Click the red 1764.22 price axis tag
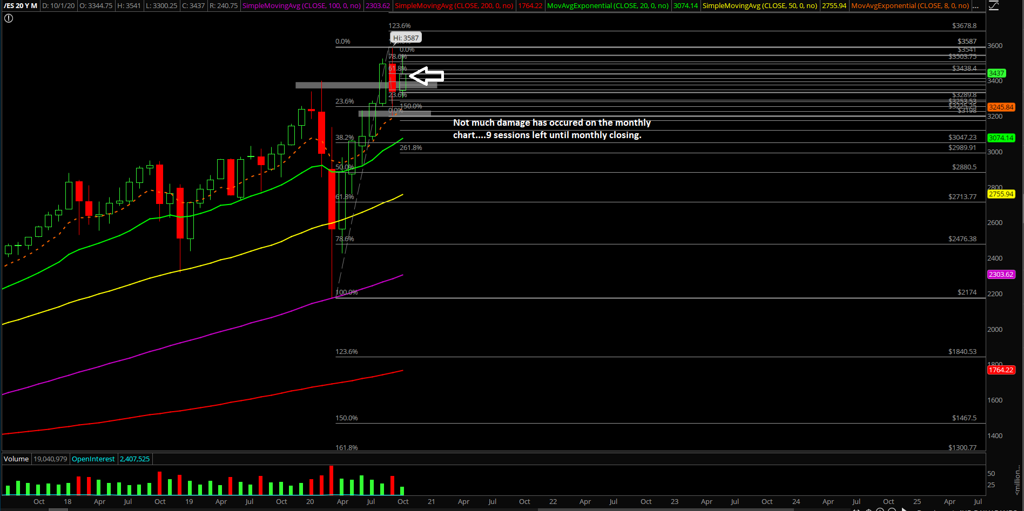 click(1001, 370)
